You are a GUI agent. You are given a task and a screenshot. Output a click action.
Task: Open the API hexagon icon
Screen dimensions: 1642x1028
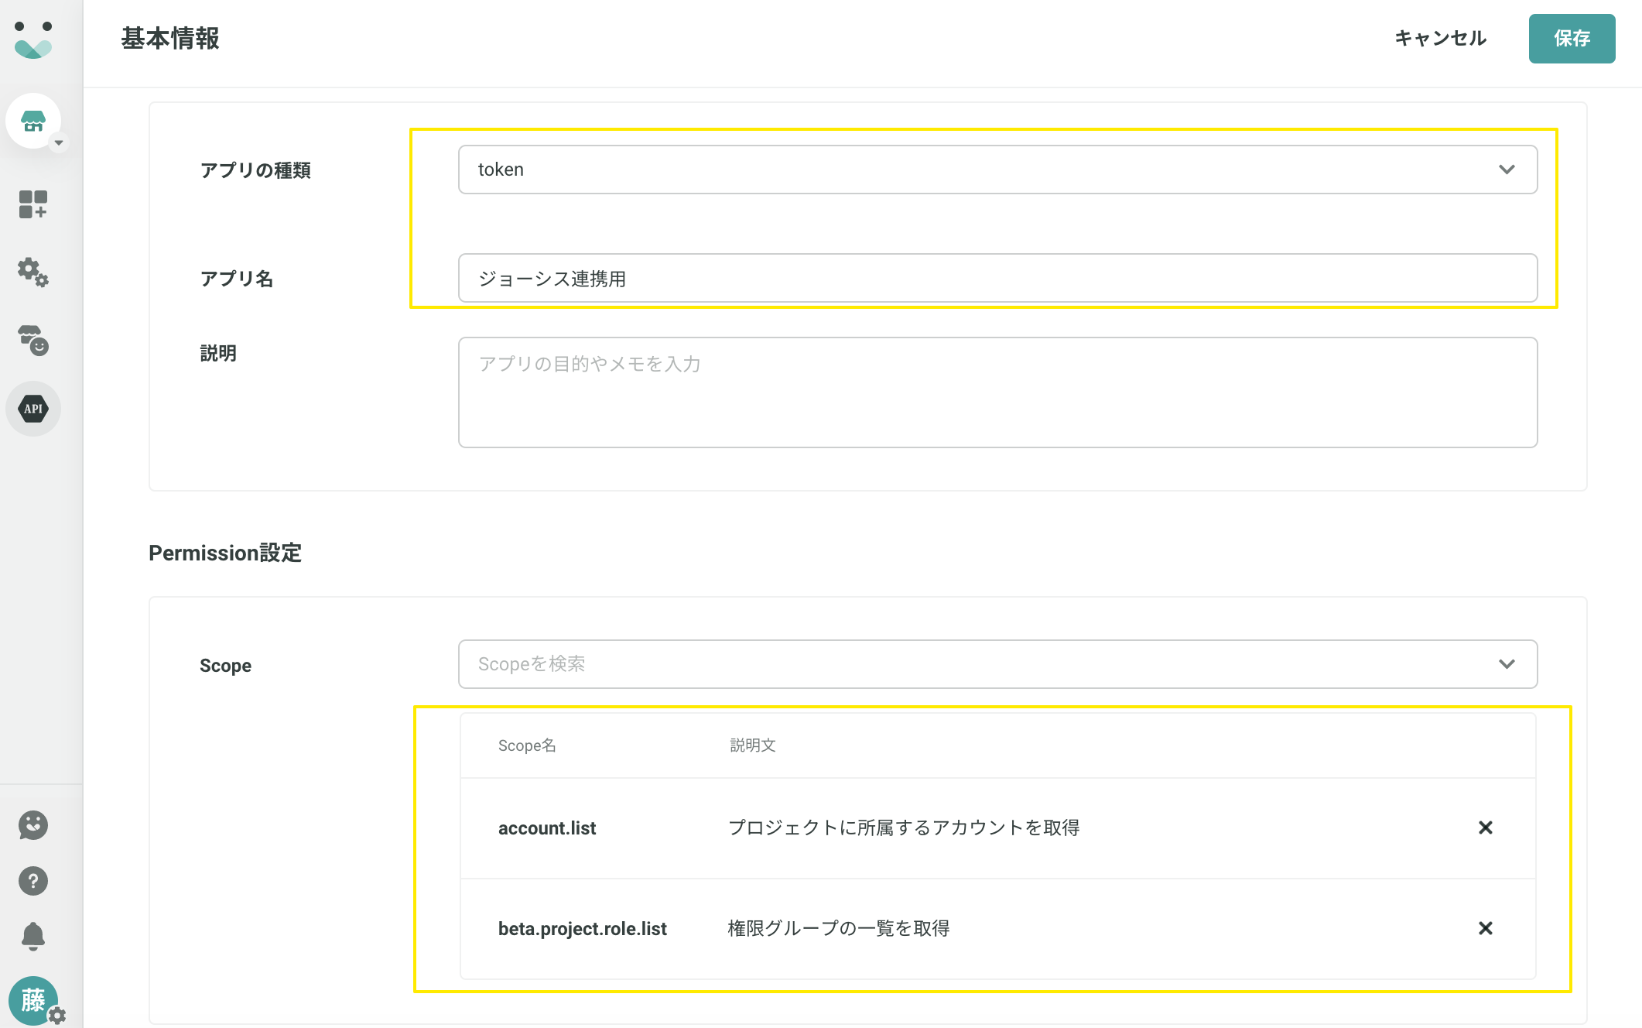tap(32, 408)
